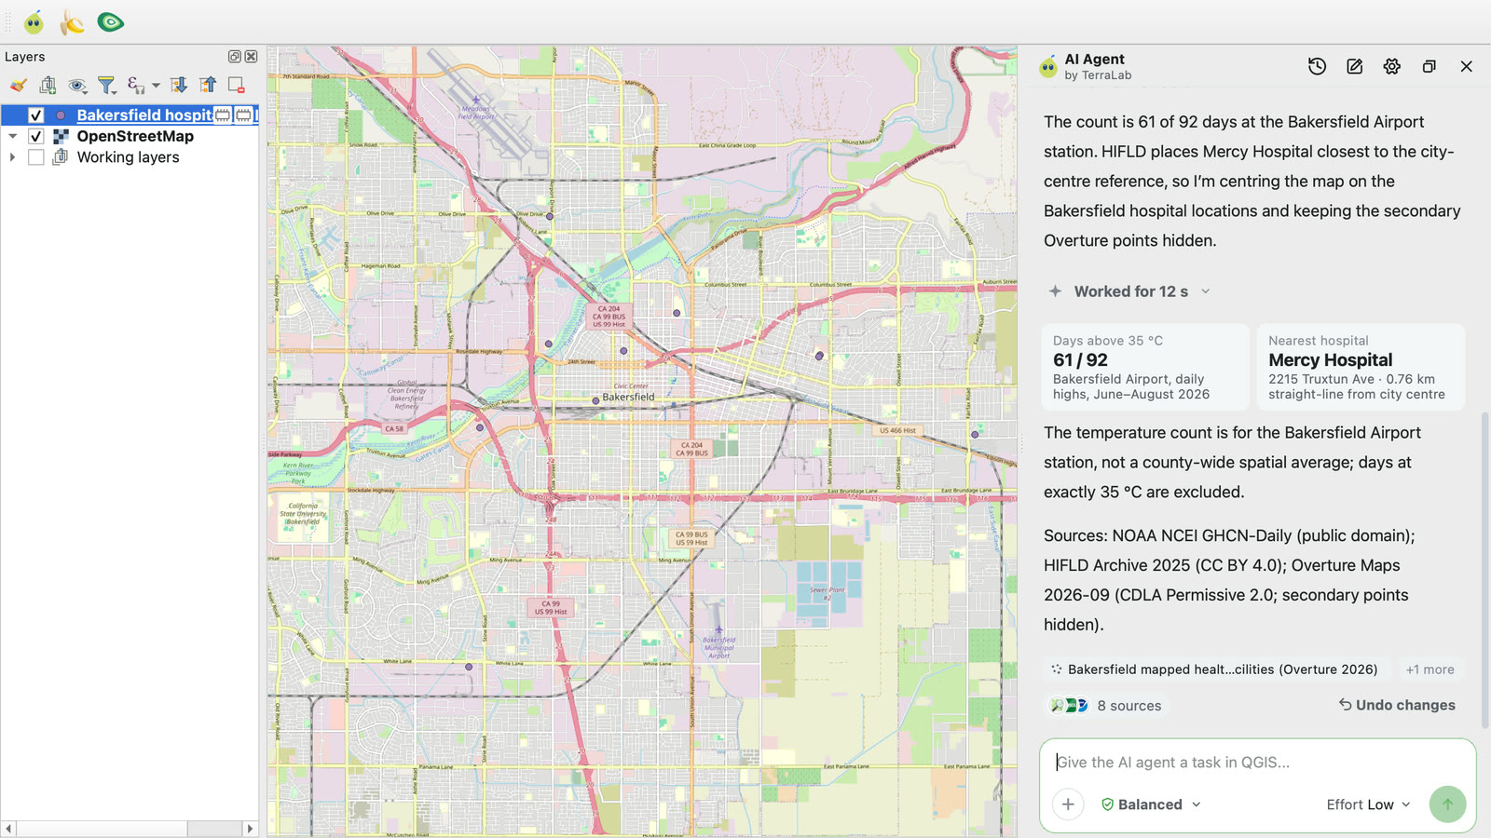Open the Balanced mode dropdown
This screenshot has height=838, width=1491.
click(x=1151, y=804)
